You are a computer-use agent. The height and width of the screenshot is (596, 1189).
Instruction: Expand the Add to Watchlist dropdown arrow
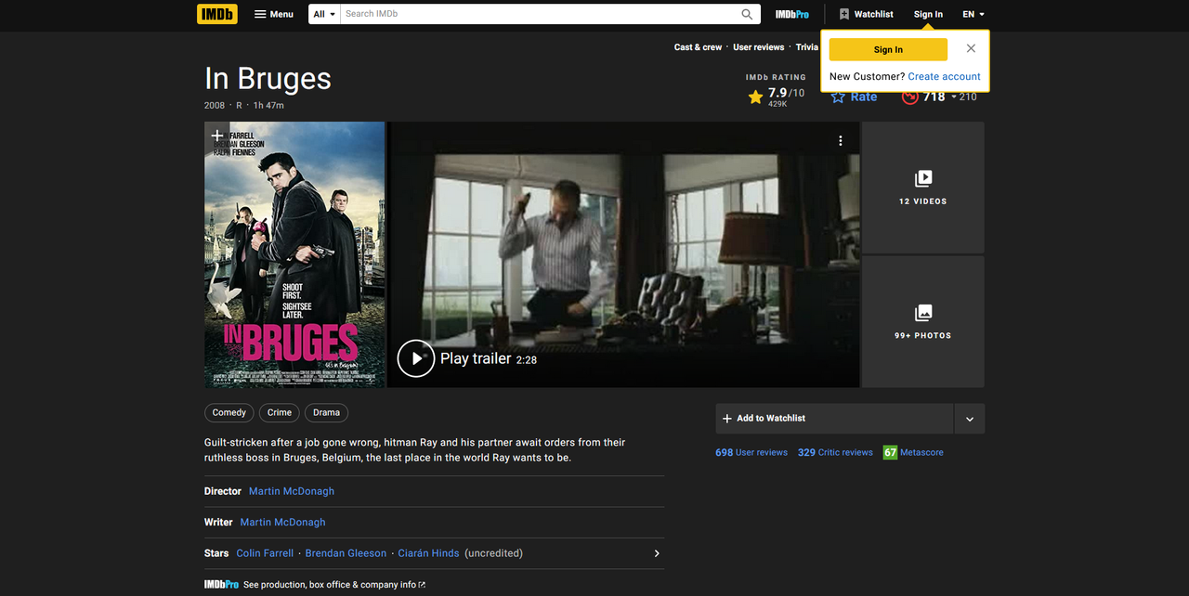click(969, 419)
